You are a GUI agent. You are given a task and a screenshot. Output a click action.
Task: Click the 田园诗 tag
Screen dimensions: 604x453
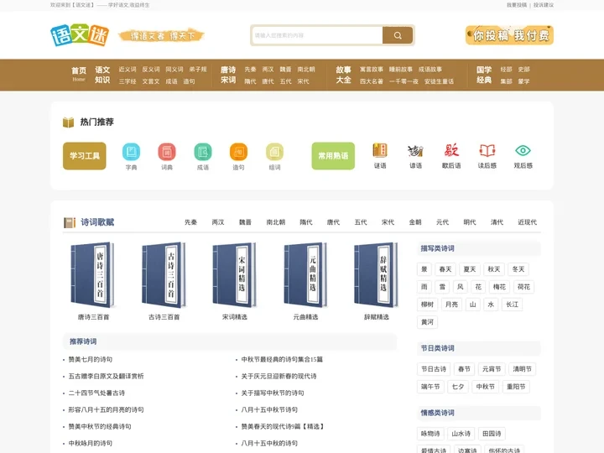(x=492, y=434)
